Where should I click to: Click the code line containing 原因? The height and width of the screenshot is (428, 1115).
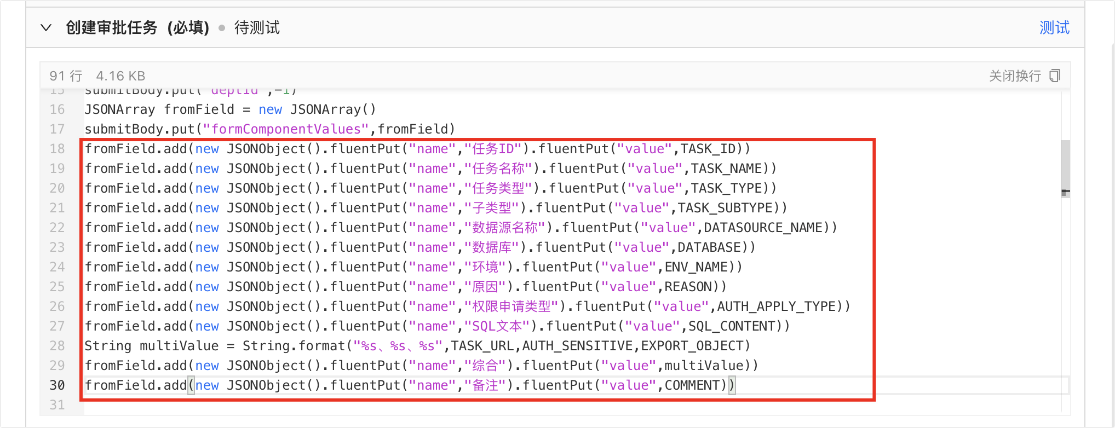coord(405,287)
